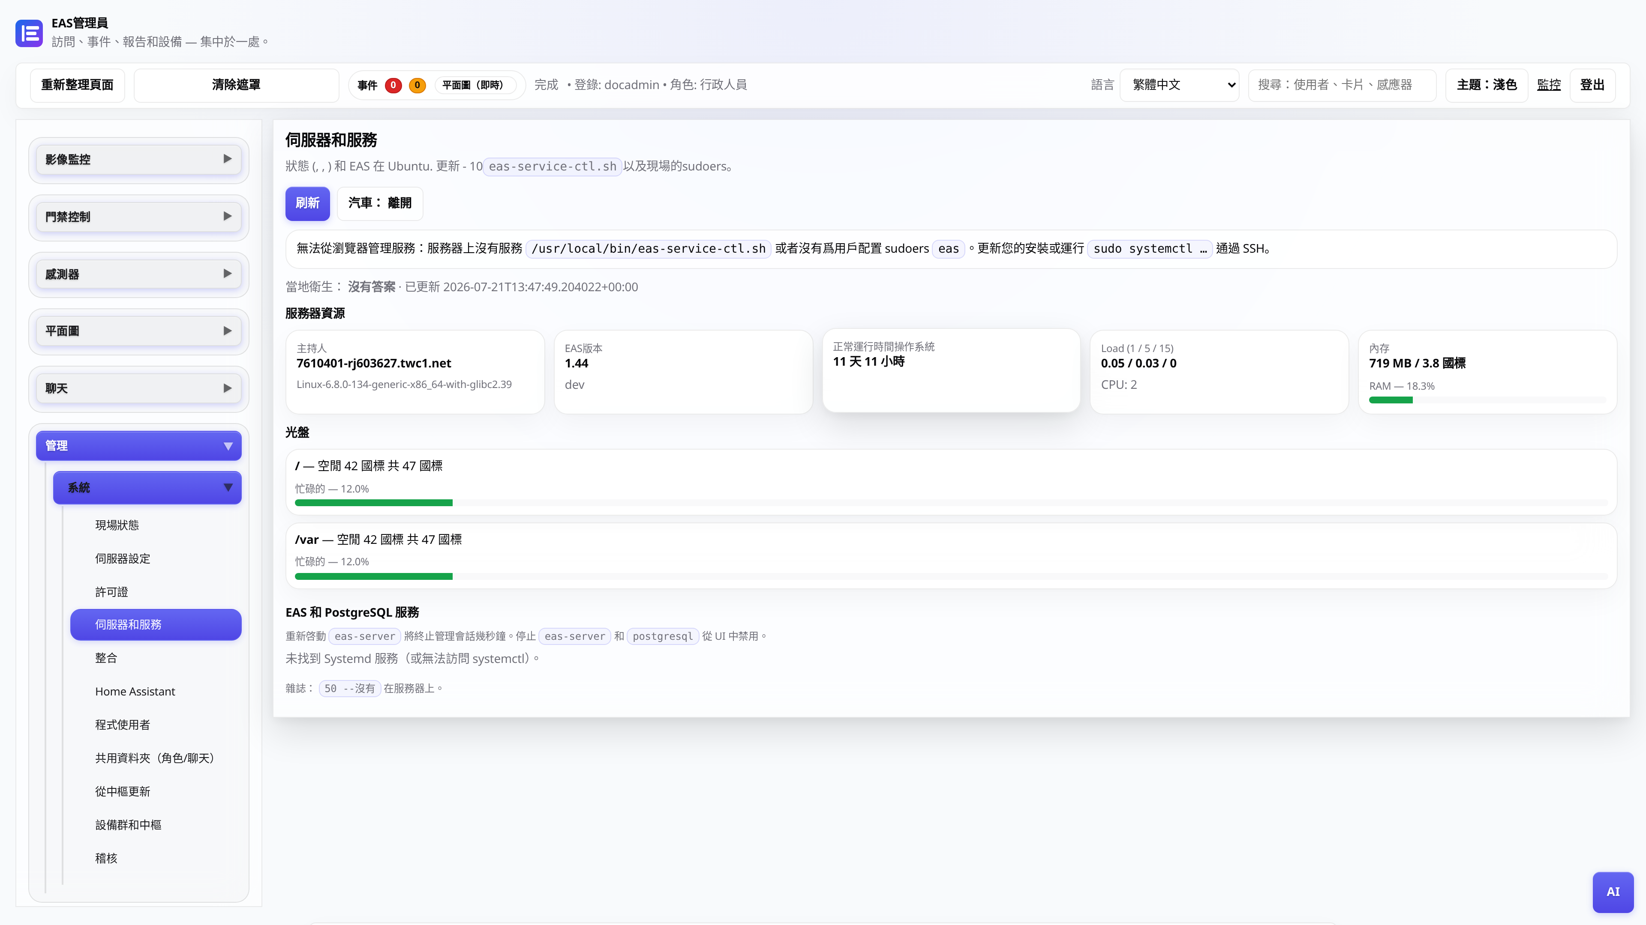Collapse the 管理 section arrow
Screen dimensions: 1646x925
coord(228,445)
